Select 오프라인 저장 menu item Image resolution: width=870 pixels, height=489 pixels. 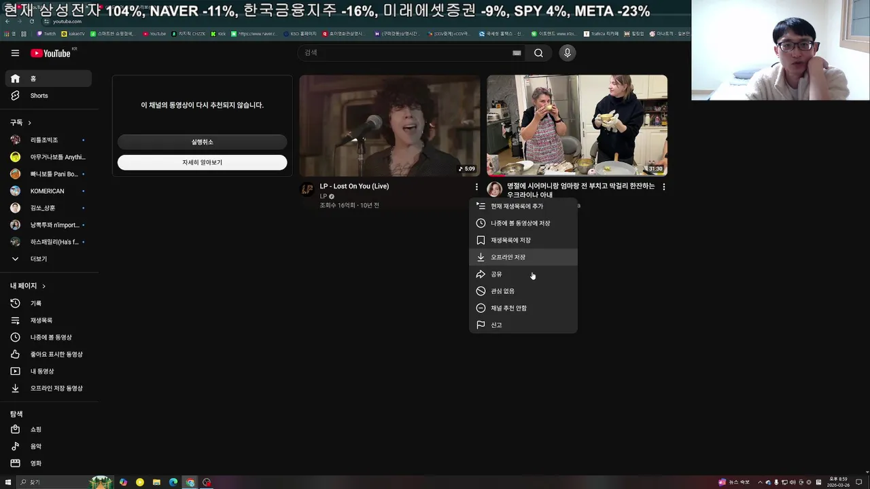523,257
